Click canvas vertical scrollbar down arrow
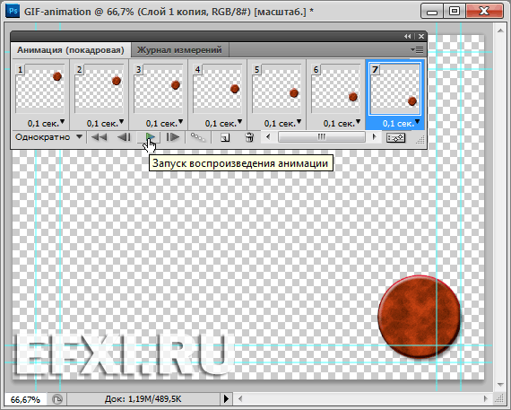Image resolution: width=511 pixels, height=410 pixels. coord(500,385)
